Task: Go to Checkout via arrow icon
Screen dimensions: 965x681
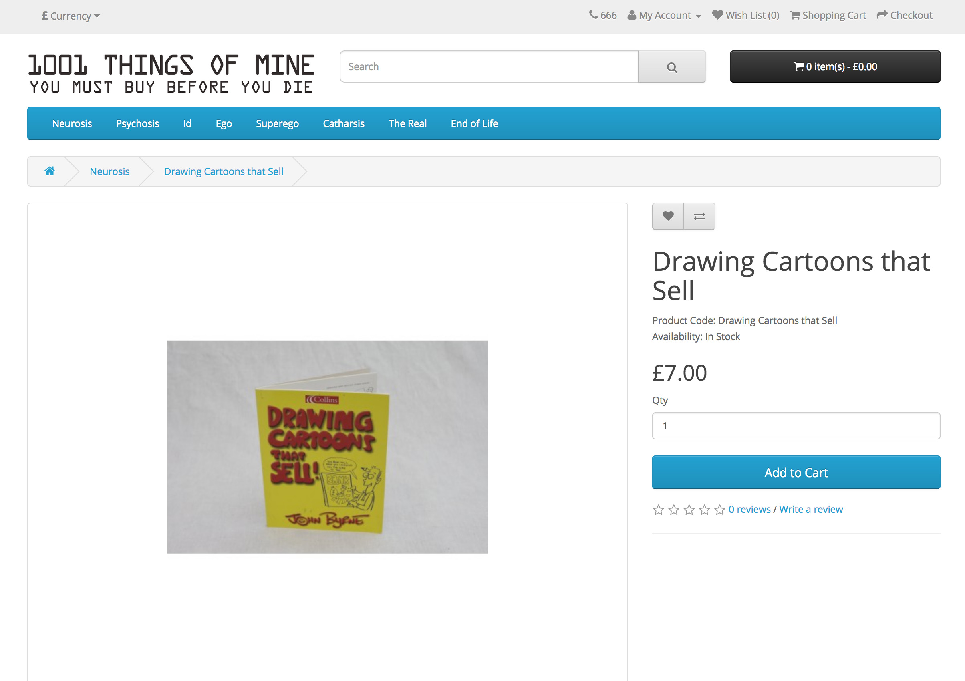Action: point(882,15)
